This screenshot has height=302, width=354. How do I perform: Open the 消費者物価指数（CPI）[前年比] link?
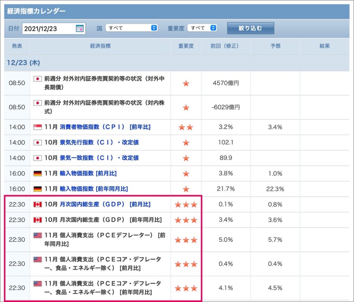(105, 127)
